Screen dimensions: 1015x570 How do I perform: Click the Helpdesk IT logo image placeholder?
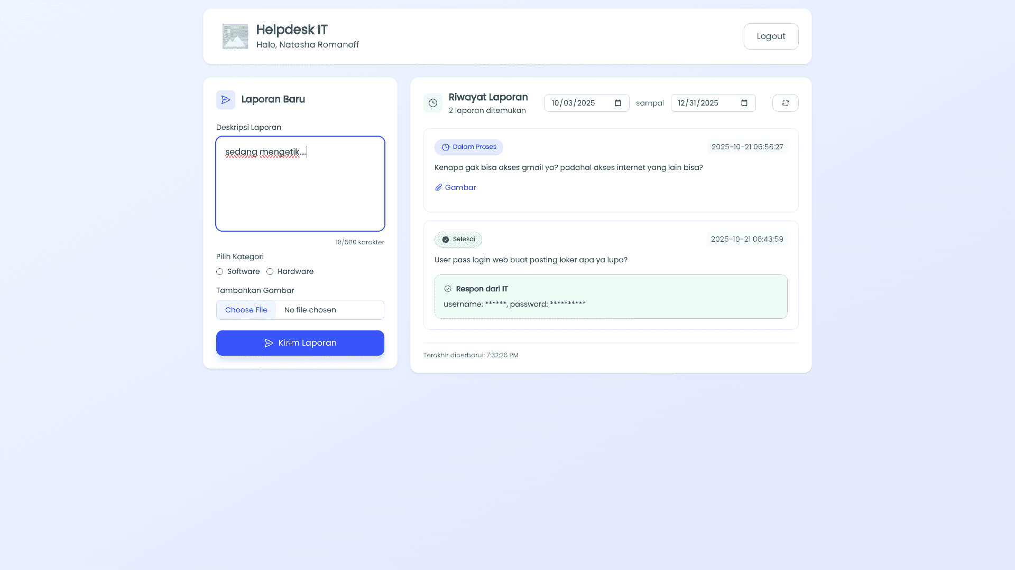point(235,36)
